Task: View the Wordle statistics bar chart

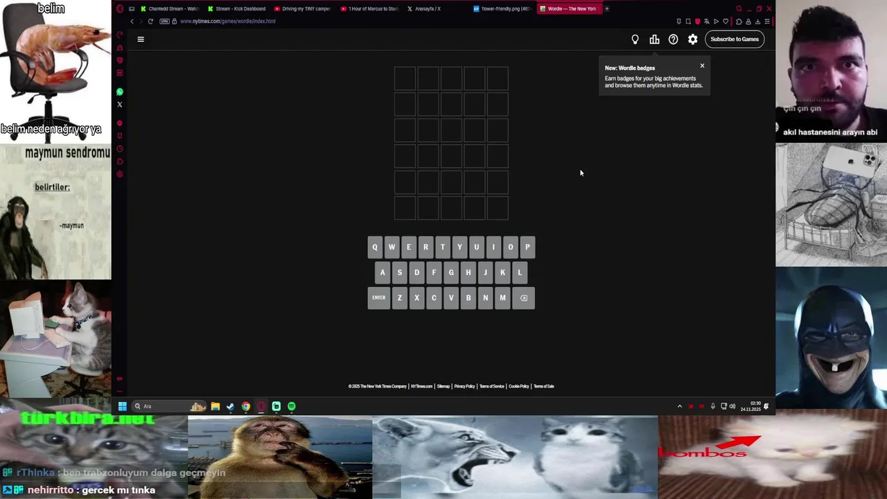Action: (654, 40)
